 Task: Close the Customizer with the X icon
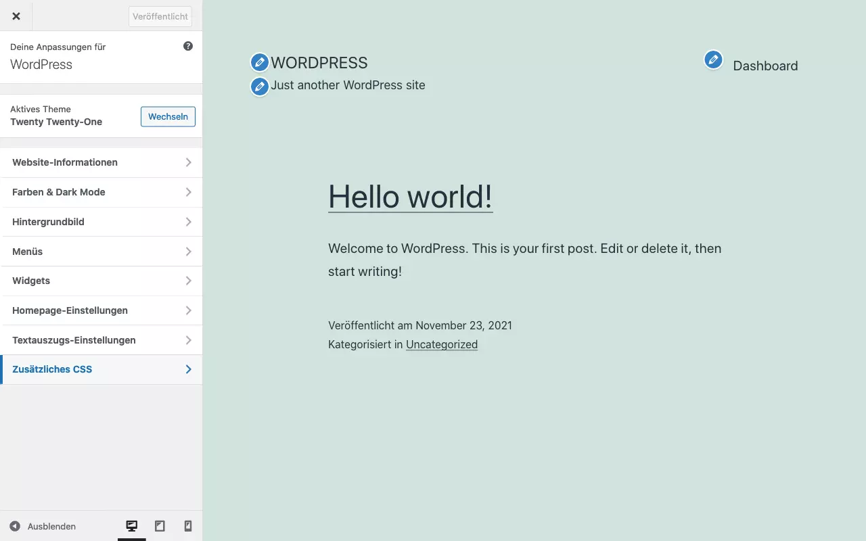click(16, 16)
